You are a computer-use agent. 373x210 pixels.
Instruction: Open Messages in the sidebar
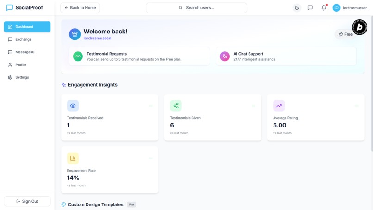[27, 52]
